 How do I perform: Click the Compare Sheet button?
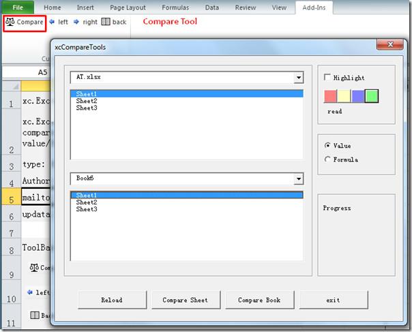click(186, 300)
